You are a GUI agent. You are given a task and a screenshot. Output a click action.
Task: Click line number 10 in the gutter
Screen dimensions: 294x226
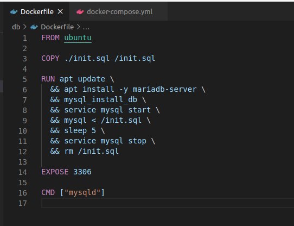[23, 131]
